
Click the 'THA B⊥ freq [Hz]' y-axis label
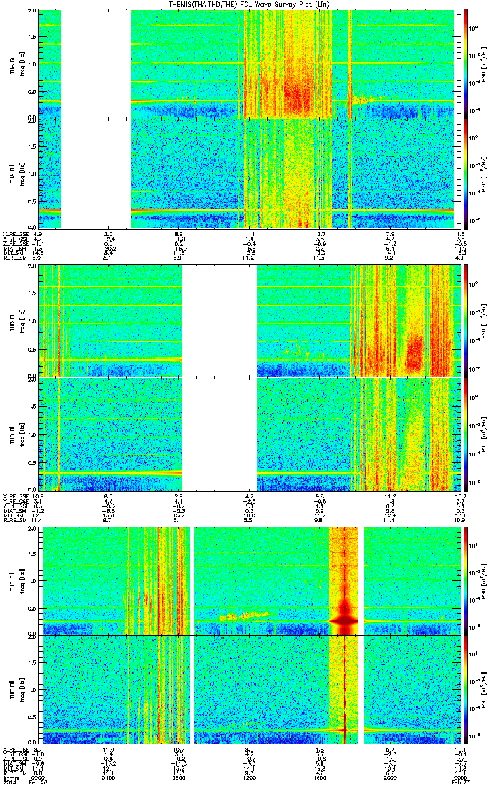pos(16,64)
